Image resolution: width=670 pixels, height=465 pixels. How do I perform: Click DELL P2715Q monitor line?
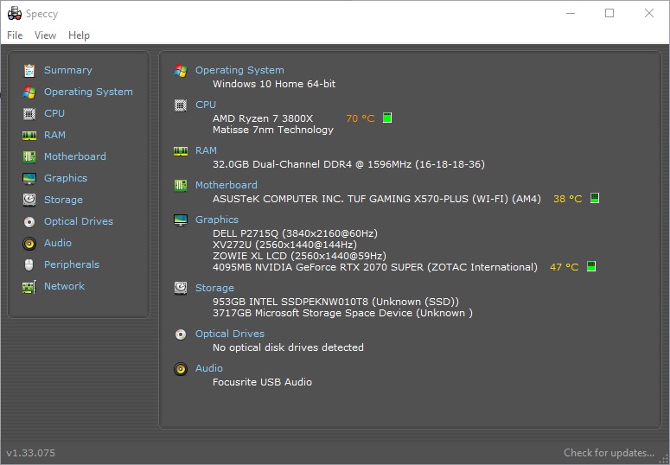click(x=296, y=233)
